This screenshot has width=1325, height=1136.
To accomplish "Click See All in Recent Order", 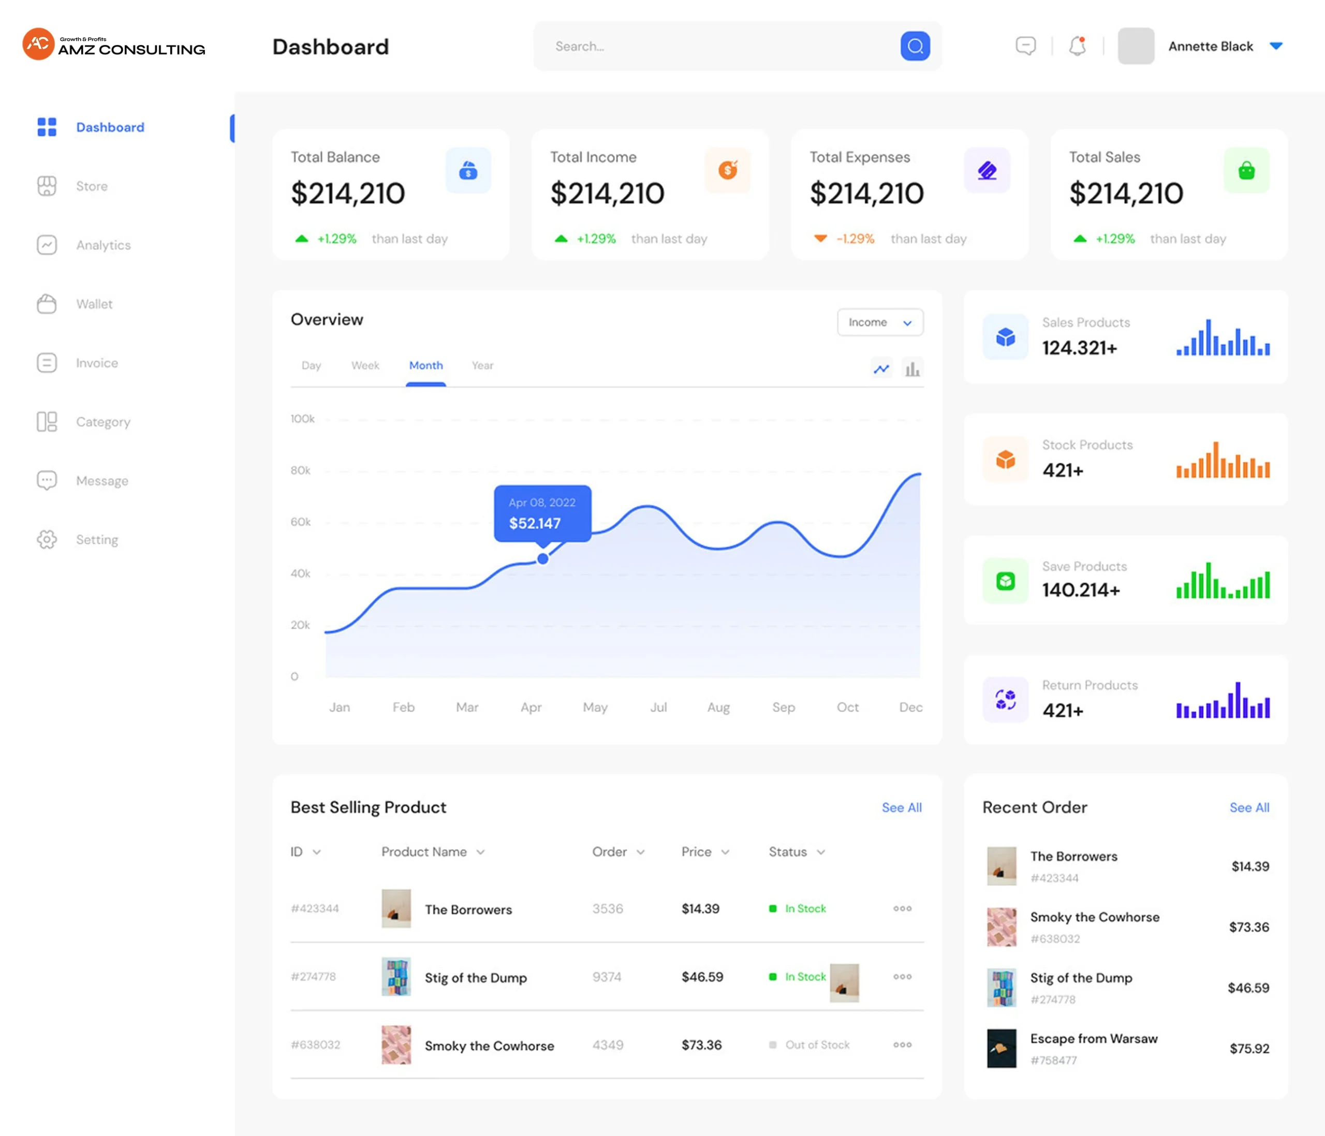I will coord(1249,807).
